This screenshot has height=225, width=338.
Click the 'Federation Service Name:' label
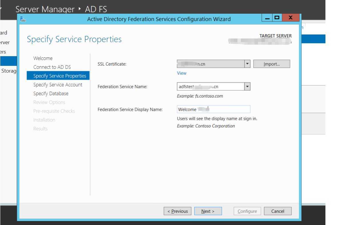point(123,87)
